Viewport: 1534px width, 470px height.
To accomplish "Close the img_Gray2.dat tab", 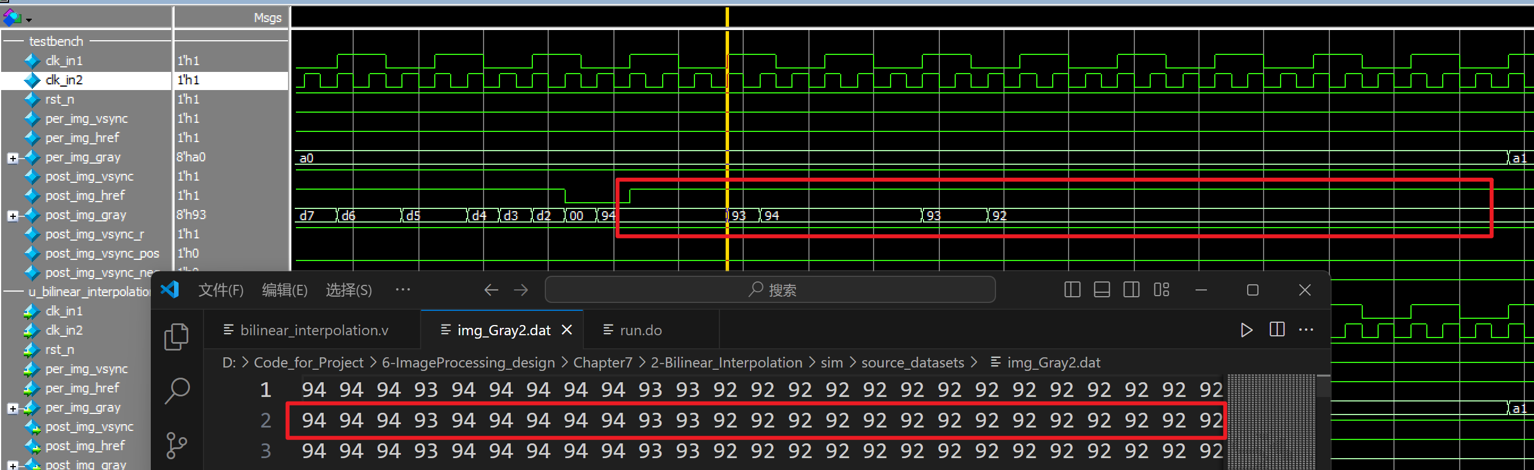I will coord(567,330).
